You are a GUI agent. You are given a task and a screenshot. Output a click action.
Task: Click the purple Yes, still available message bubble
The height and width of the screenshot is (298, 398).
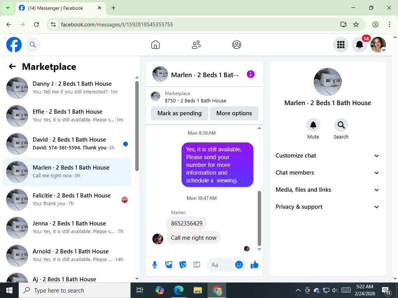[217, 165]
